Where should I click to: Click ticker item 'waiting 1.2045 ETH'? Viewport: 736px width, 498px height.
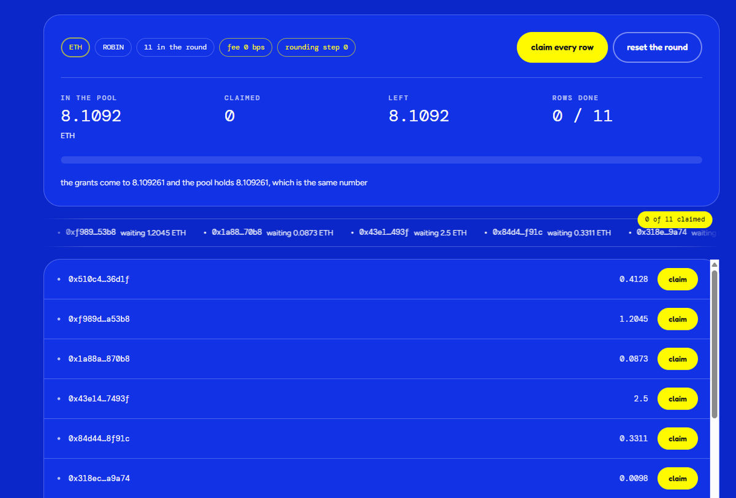click(153, 233)
